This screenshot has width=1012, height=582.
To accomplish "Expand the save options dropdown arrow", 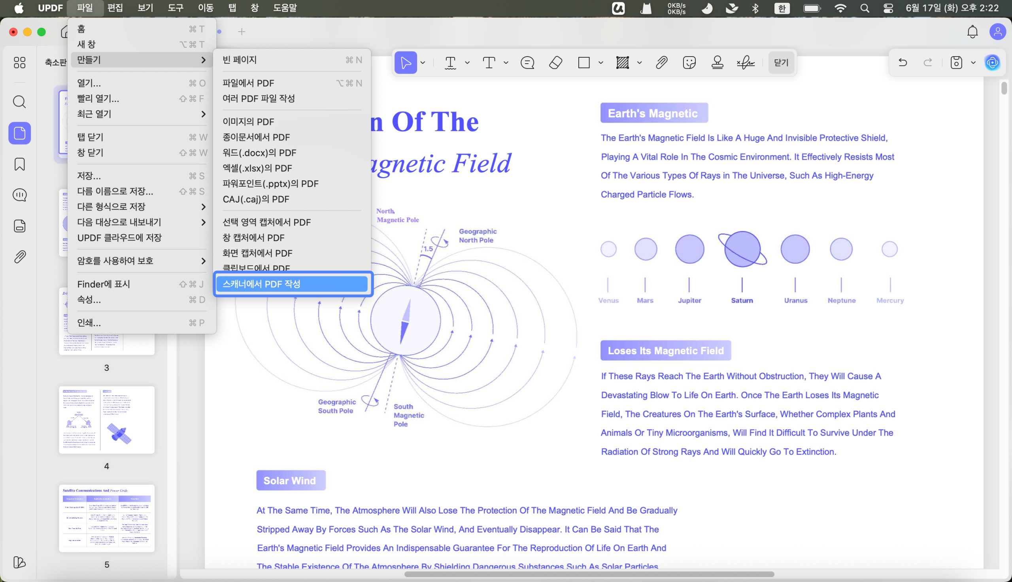I will click(973, 62).
